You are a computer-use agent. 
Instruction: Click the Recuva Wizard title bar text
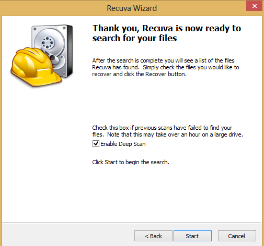[132, 8]
